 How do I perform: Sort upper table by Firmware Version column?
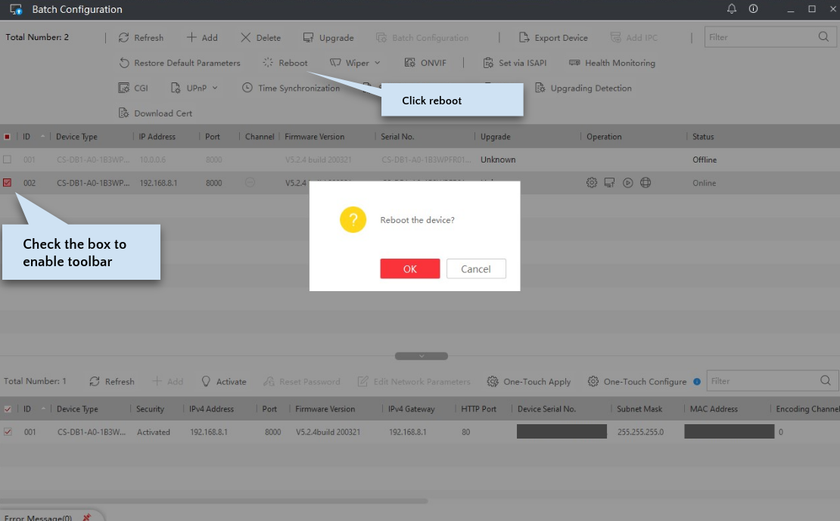314,137
